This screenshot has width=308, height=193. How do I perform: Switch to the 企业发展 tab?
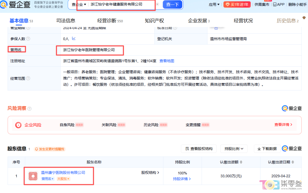(199, 20)
